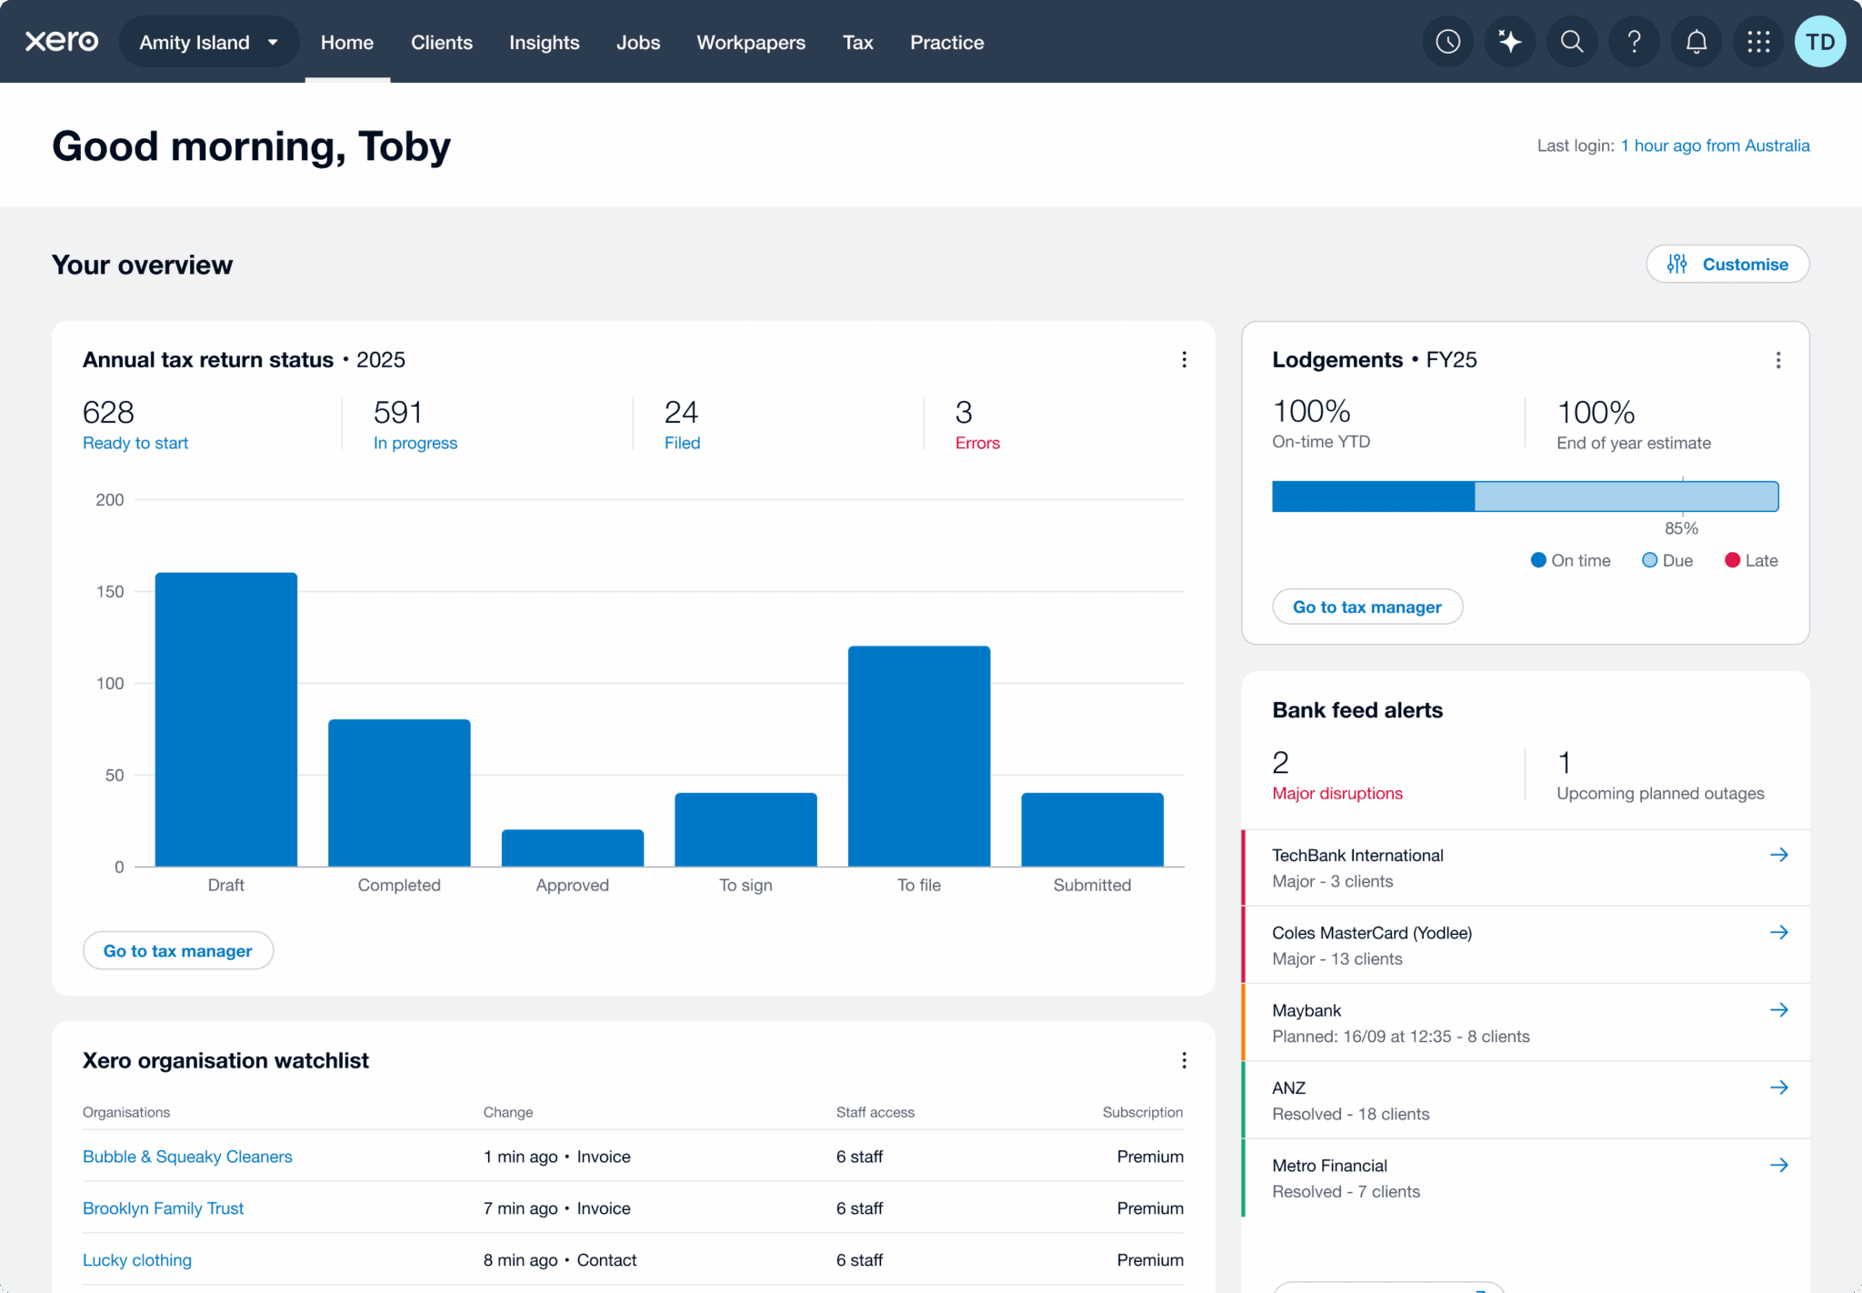The width and height of the screenshot is (1862, 1293).
Task: Open the TD profile avatar
Action: tap(1819, 41)
